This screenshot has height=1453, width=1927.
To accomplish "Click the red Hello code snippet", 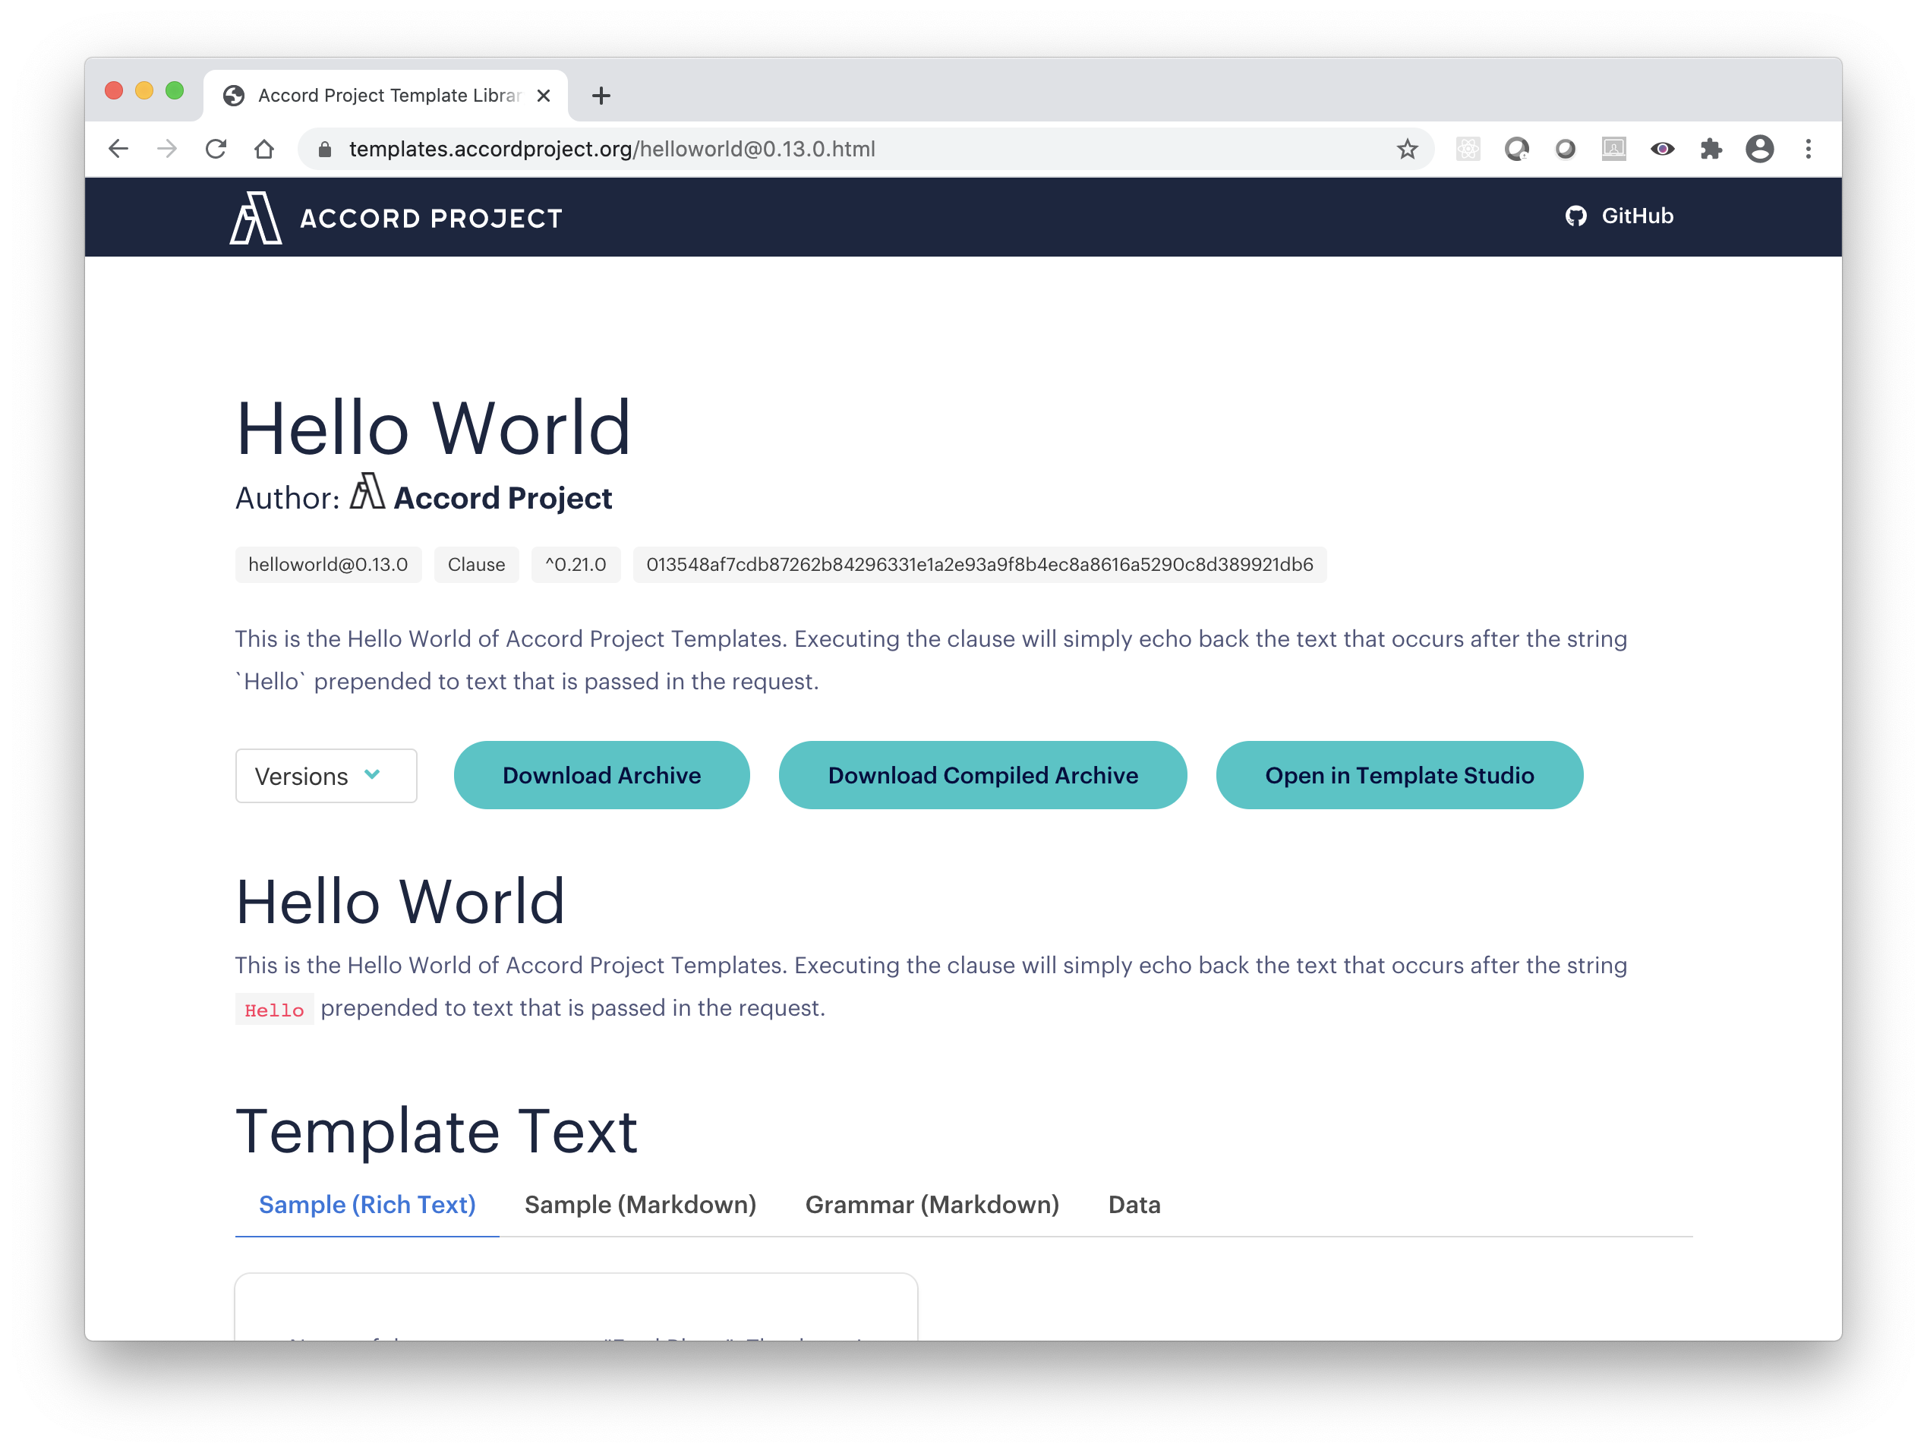I will 274,1010.
